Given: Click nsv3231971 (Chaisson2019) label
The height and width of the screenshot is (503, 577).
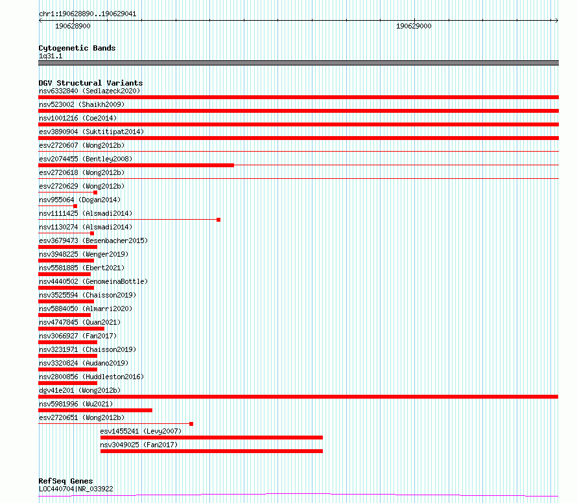Looking at the screenshot, I should [88, 349].
